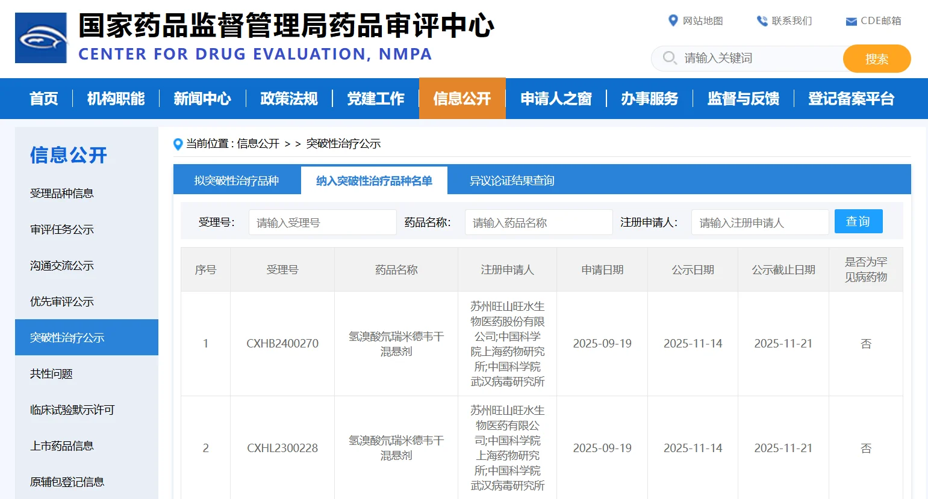This screenshot has height=499, width=928.
Task: Click the magnifier icon in search box
Action: click(x=670, y=58)
